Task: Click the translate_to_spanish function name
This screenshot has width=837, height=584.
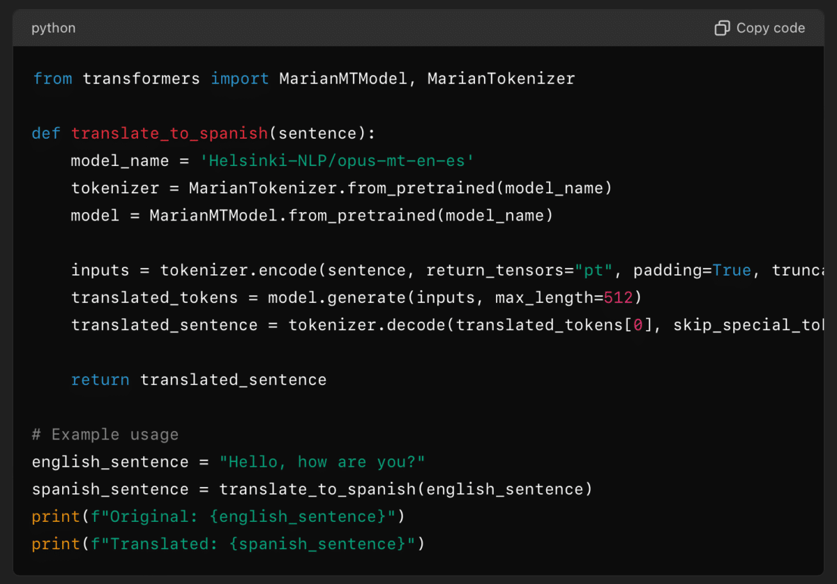Action: [169, 133]
